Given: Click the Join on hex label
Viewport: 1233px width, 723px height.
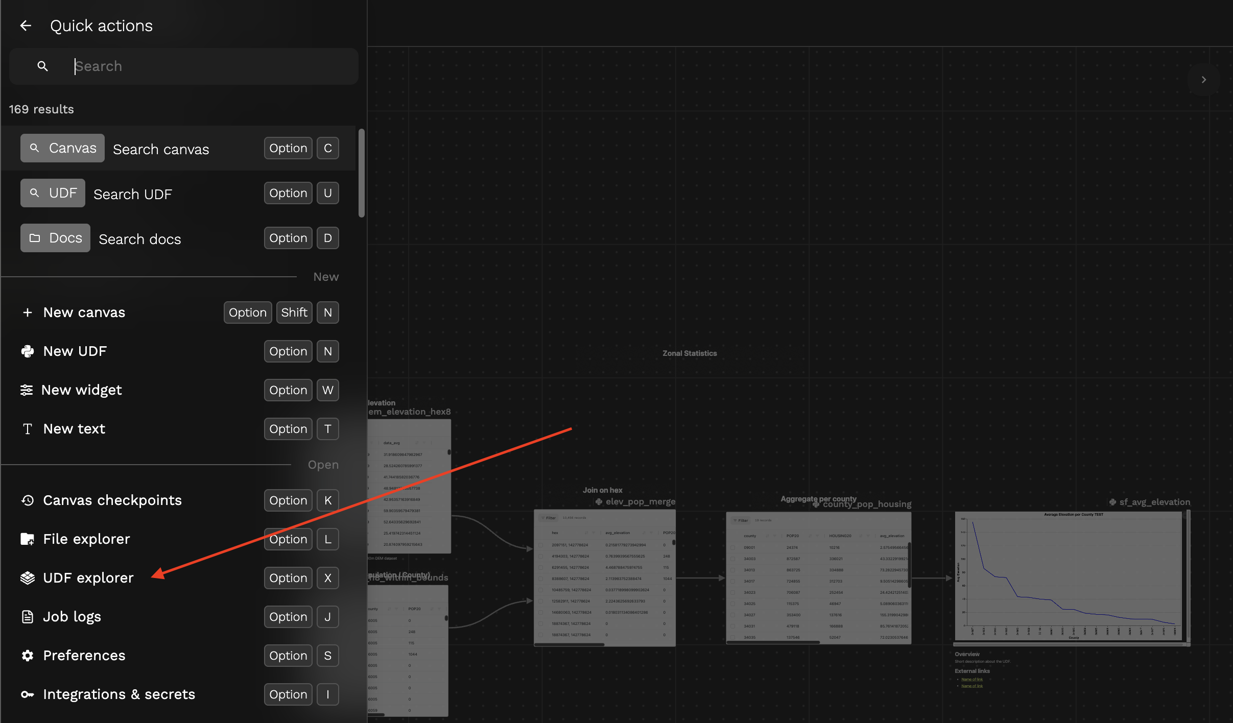Looking at the screenshot, I should [x=603, y=490].
